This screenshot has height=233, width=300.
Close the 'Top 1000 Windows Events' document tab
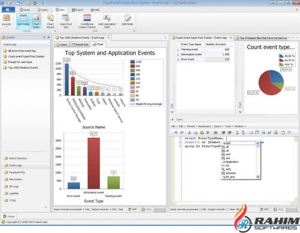tap(108, 38)
